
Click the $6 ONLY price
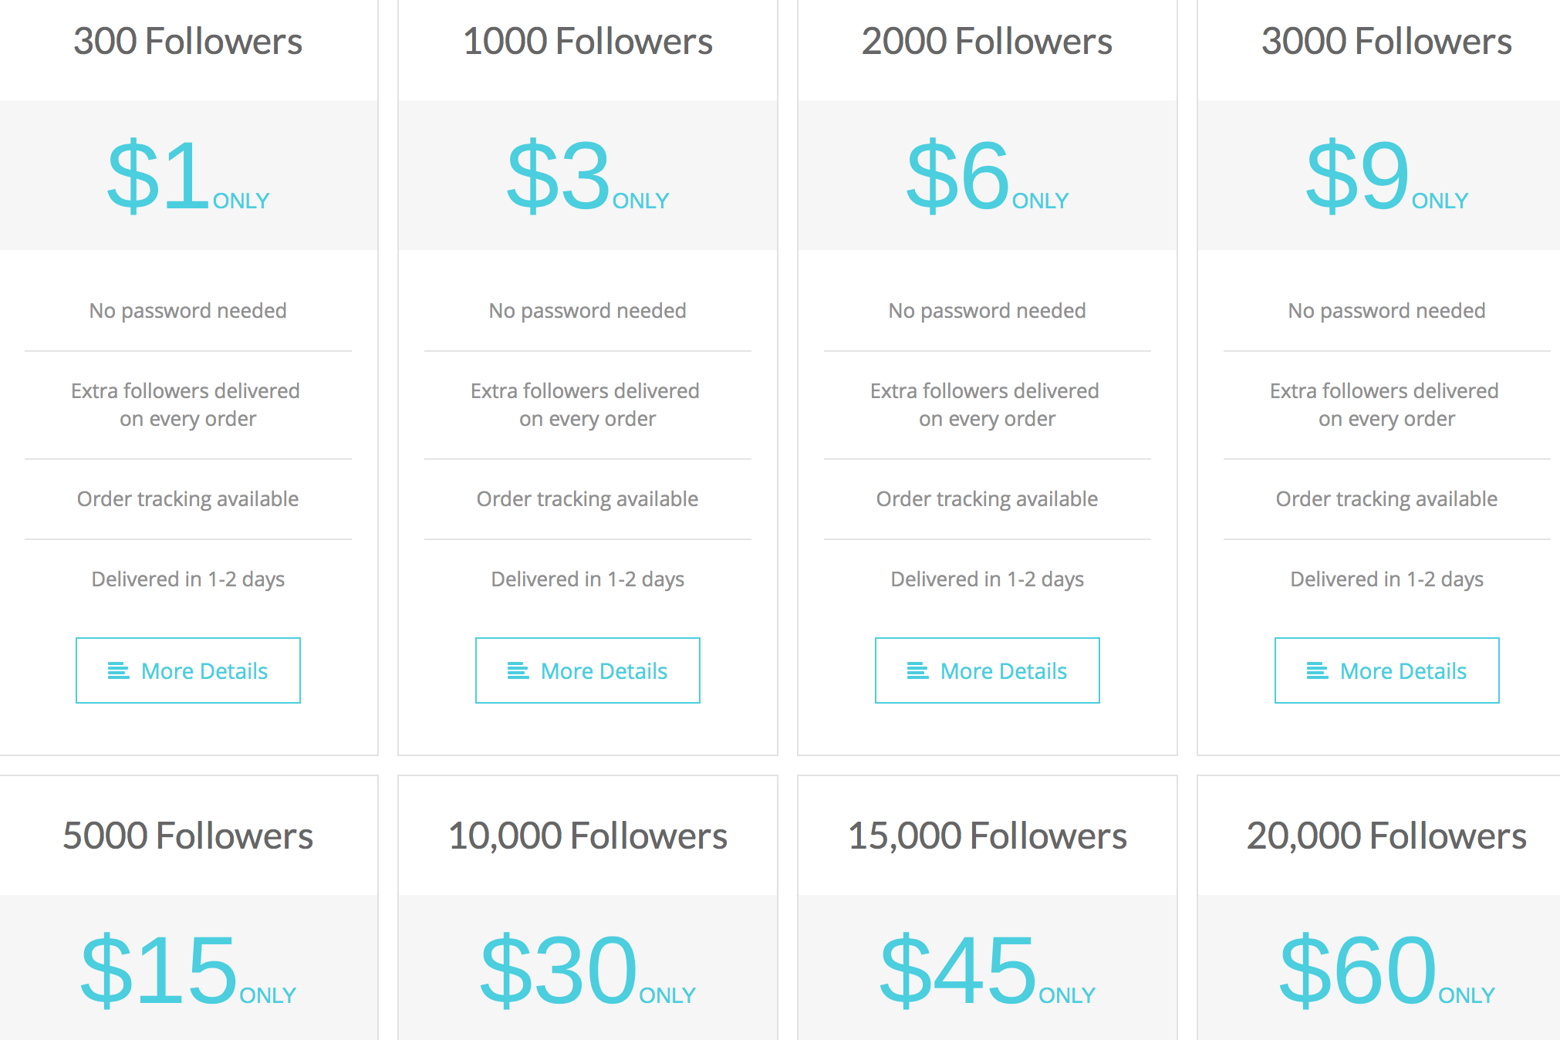point(988,176)
